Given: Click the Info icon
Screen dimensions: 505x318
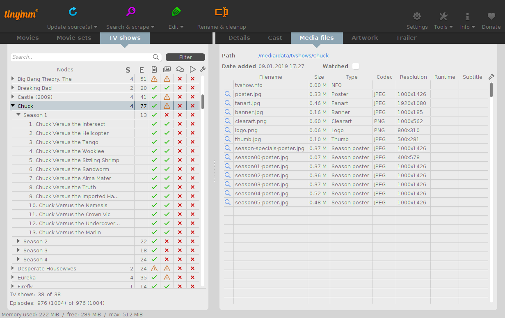Looking at the screenshot, I should pyautogui.click(x=467, y=16).
